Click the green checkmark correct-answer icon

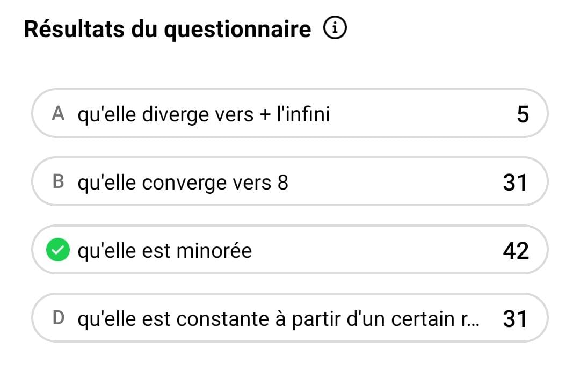click(x=57, y=250)
